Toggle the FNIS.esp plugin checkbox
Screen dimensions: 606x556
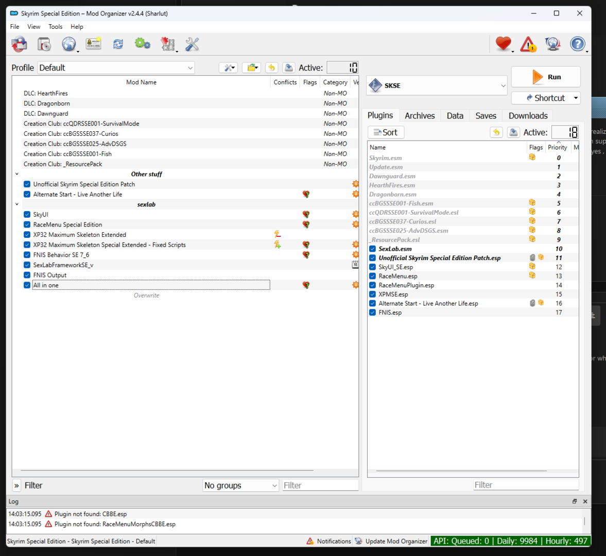[x=373, y=312]
